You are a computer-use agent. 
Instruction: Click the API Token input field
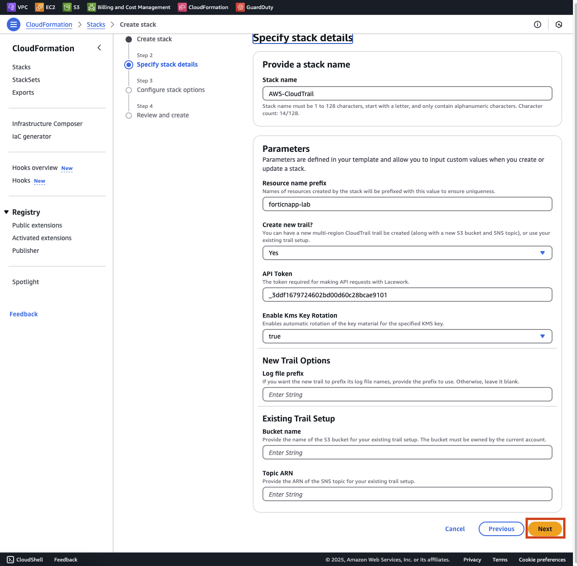pos(407,295)
